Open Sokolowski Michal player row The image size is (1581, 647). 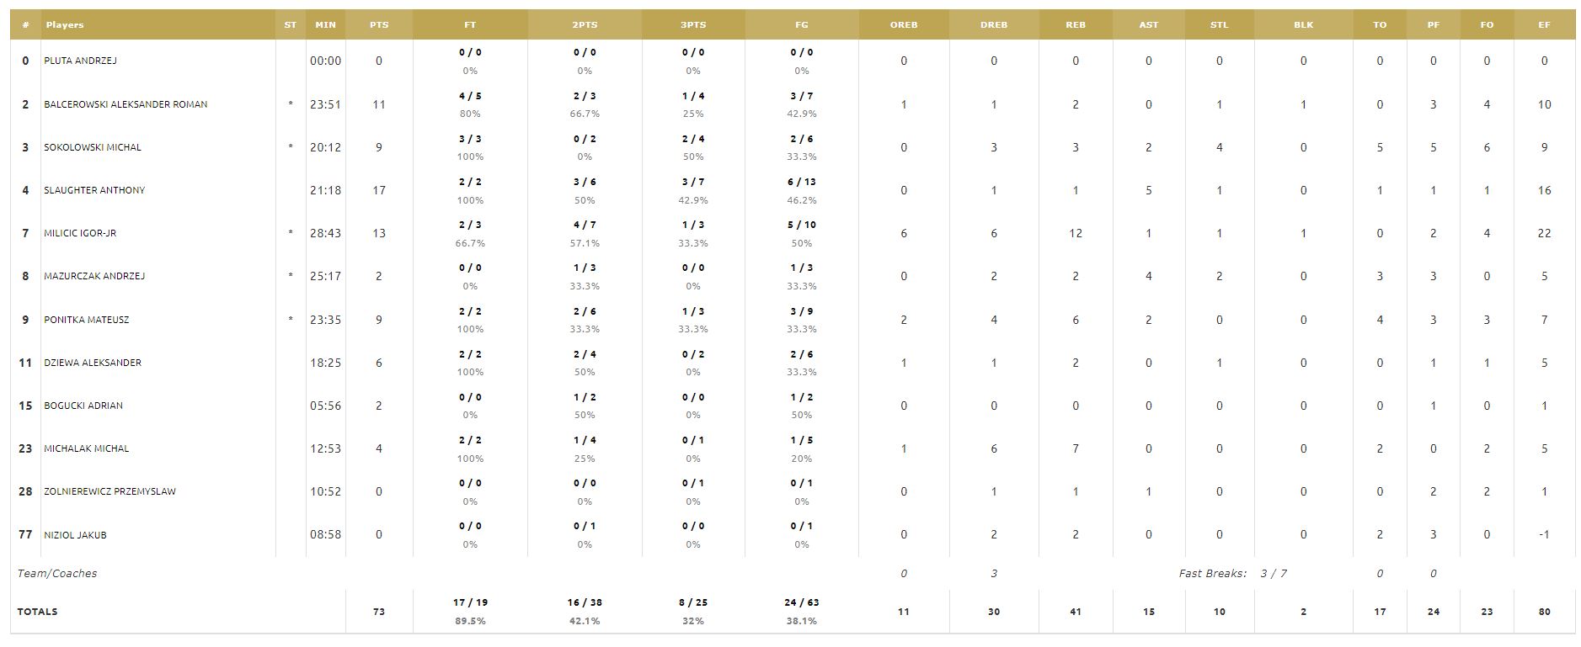coord(93,147)
